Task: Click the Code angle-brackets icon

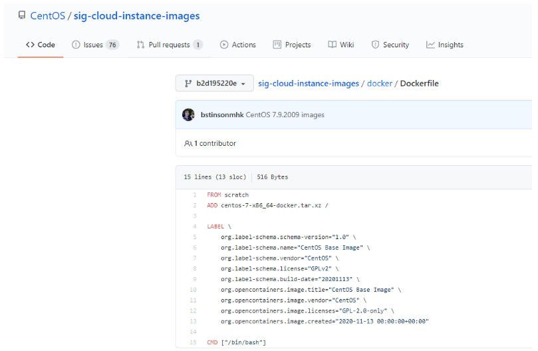Action: tap(30, 45)
